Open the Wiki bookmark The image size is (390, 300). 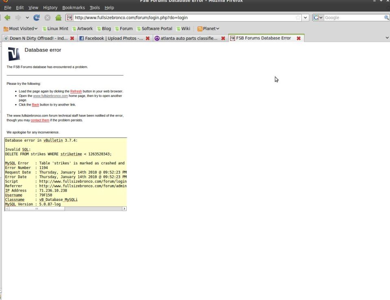pyautogui.click(x=183, y=28)
